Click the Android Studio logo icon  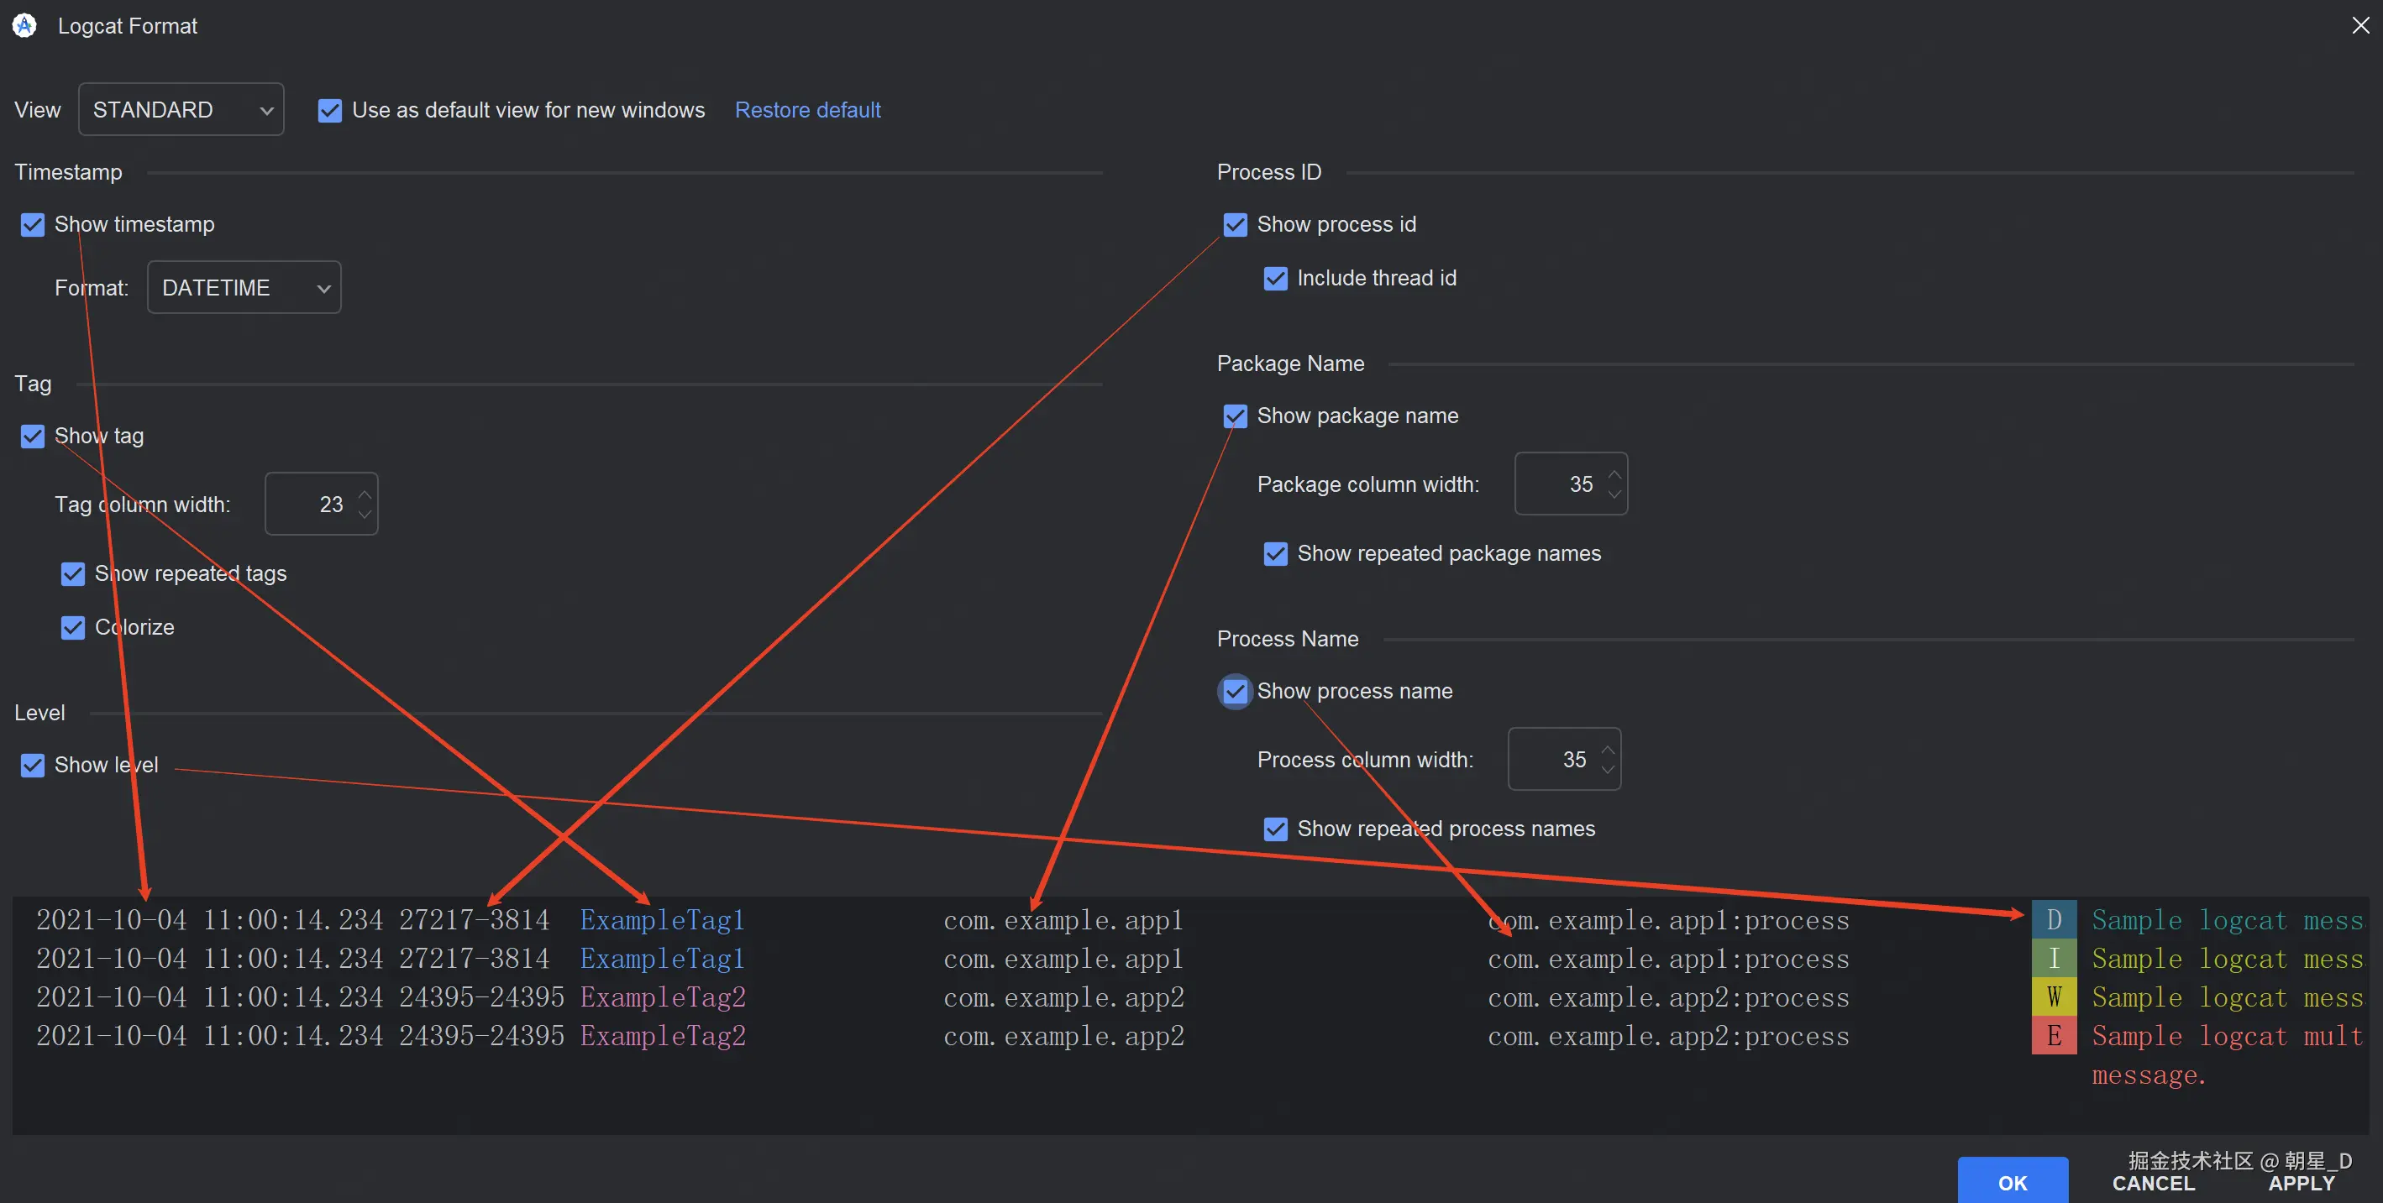click(x=24, y=25)
